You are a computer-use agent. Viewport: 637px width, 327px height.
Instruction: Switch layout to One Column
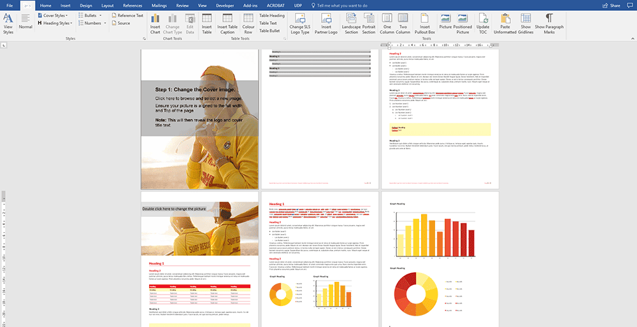387,24
